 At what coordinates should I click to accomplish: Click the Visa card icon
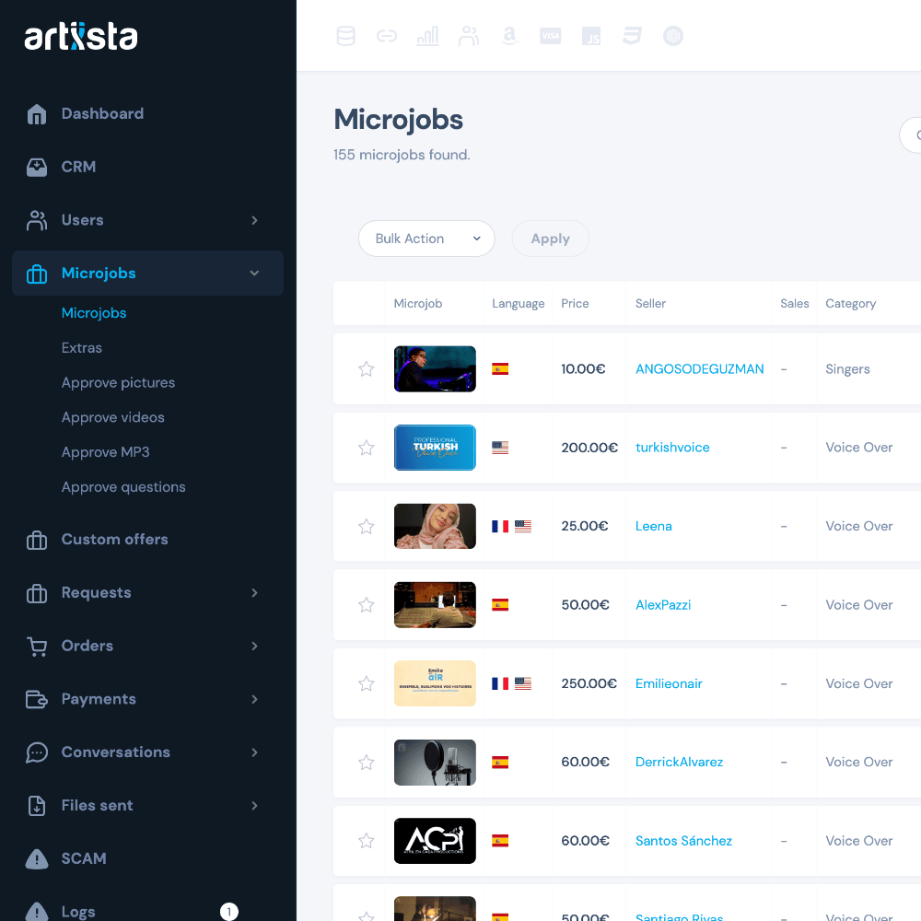click(x=551, y=37)
